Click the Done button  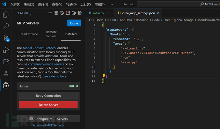click(74, 23)
